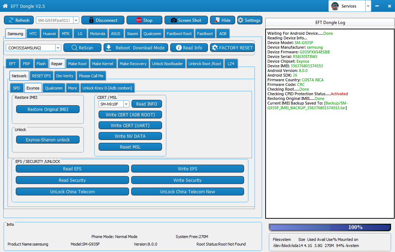Click Restore Original IMEI button
The height and width of the screenshot is (252, 395).
(48, 110)
